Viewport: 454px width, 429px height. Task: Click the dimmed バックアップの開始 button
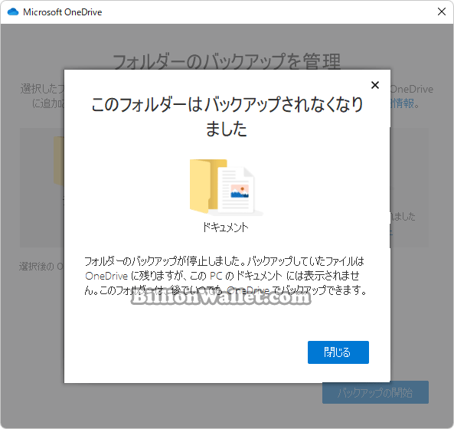pyautogui.click(x=375, y=392)
